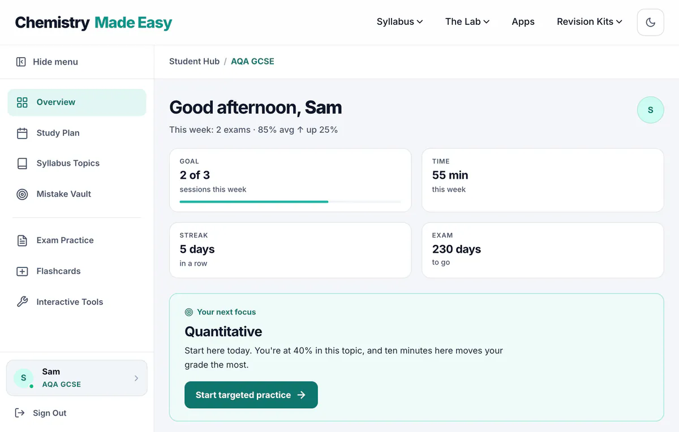The height and width of the screenshot is (432, 679).
Task: Open the Goal 2 of 3 sessions card
Action: (x=290, y=180)
